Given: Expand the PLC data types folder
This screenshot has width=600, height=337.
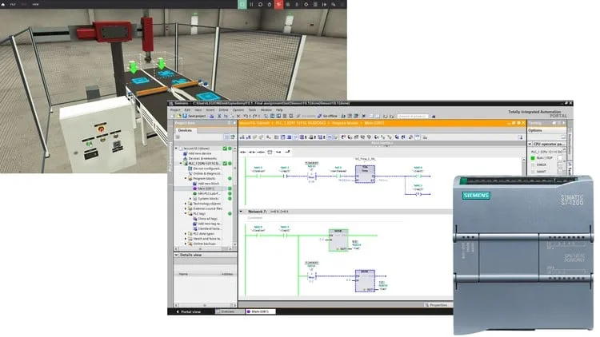Looking at the screenshot, I should [186, 233].
